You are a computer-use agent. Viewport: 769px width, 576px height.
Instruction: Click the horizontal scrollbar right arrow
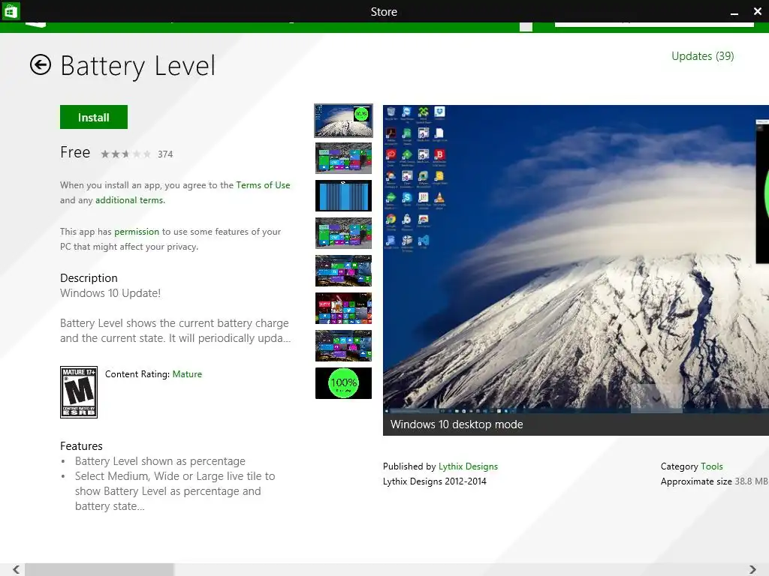pos(752,569)
